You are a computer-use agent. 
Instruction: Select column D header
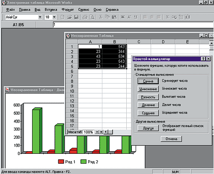pyautogui.click(x=163, y=42)
